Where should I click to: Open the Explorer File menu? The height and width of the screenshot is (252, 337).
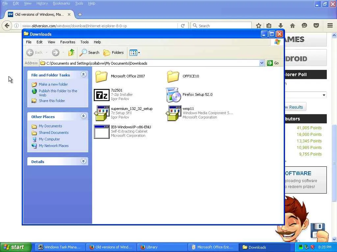29,42
